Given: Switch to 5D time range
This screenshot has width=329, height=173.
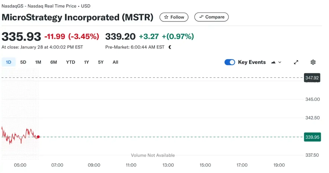Looking at the screenshot, I should tap(23, 62).
